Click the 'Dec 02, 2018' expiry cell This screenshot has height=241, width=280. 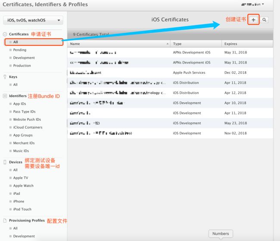(235, 73)
